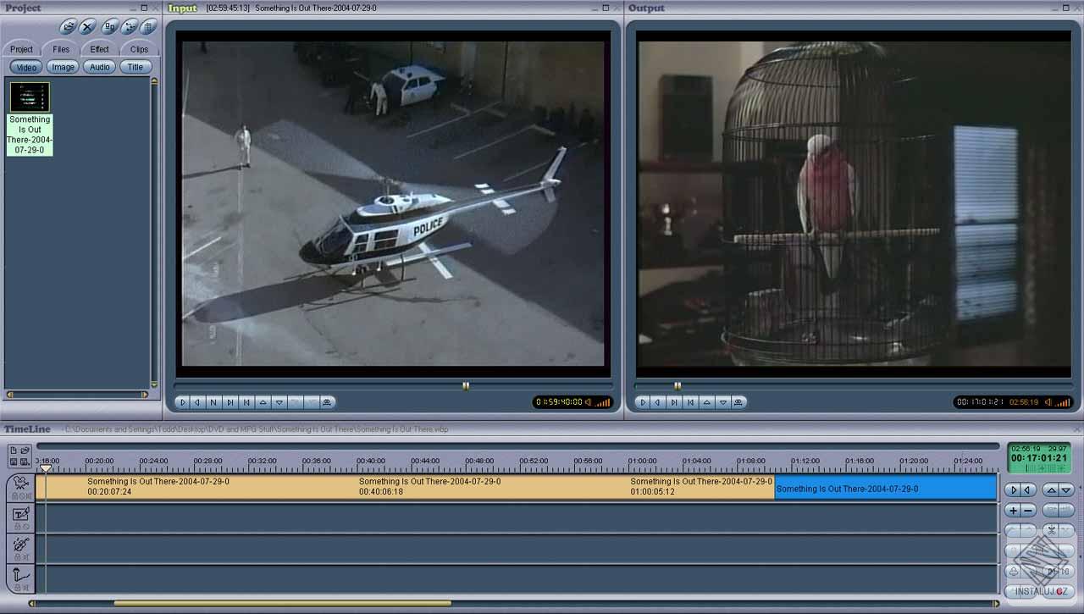Click the down-triangle mark button in Output monitor
1084x614 pixels.
pos(722,402)
